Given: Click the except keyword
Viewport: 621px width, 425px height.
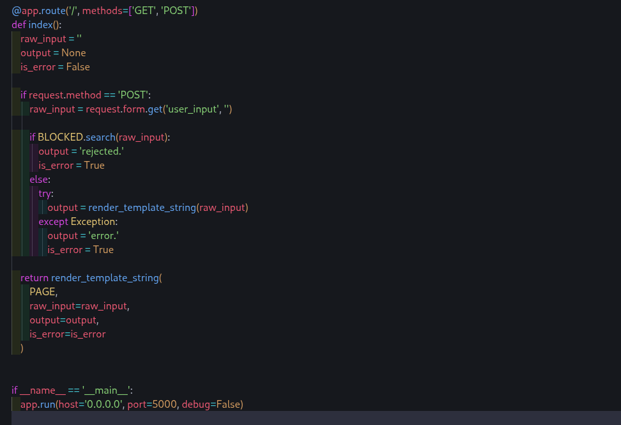Looking at the screenshot, I should point(53,222).
